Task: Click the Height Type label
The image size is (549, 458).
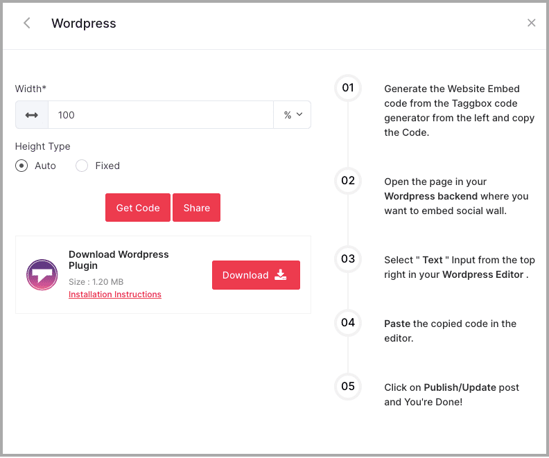Action: point(43,146)
